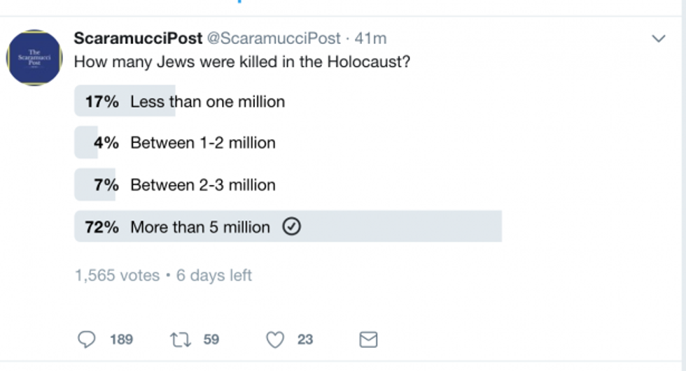Click the tweet's Holocaust question text
The width and height of the screenshot is (686, 371).
pos(241,61)
